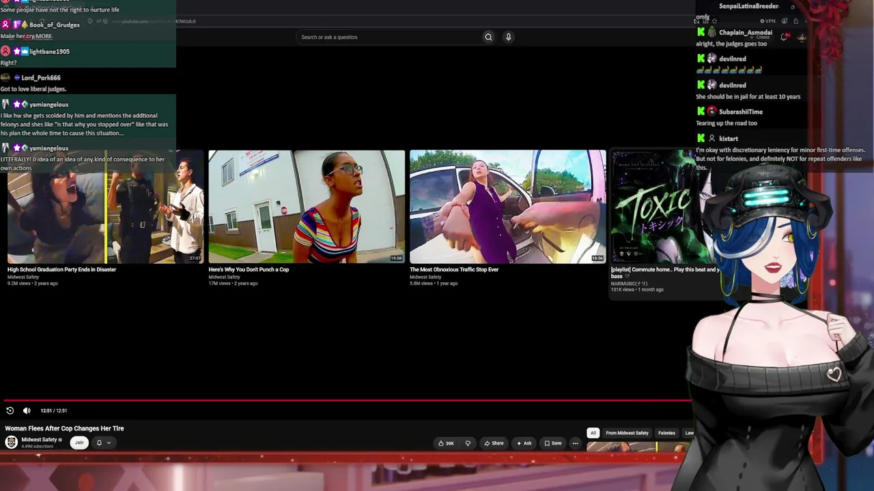The image size is (874, 491).
Task: Open the more actions ellipsis menu
Action: pyautogui.click(x=575, y=443)
